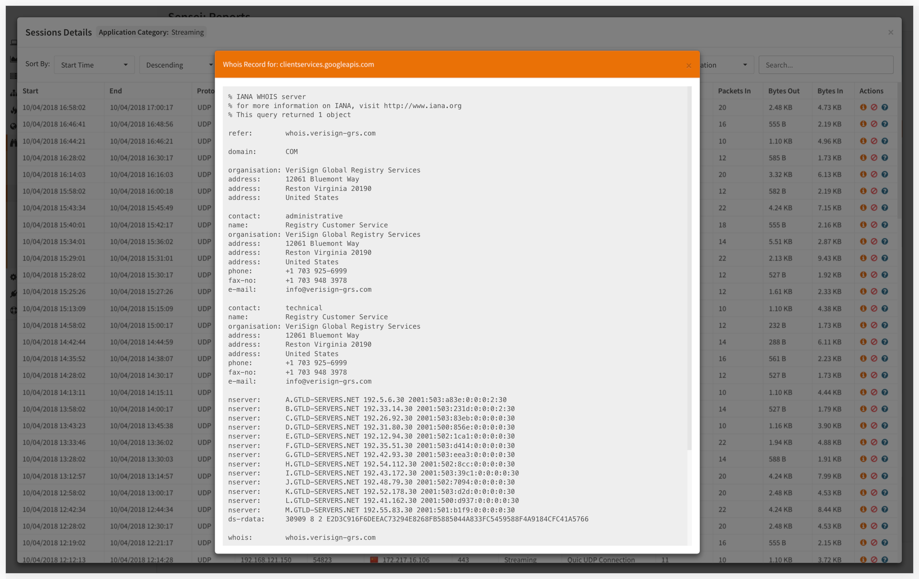Toggle the info action on the 15:43:34 session row
919x579 pixels.
864,208
